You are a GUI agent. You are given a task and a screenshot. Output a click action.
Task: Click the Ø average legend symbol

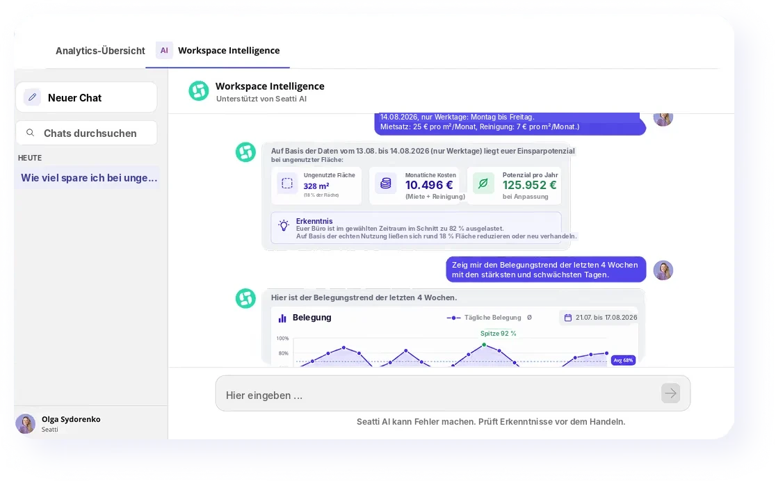529,318
